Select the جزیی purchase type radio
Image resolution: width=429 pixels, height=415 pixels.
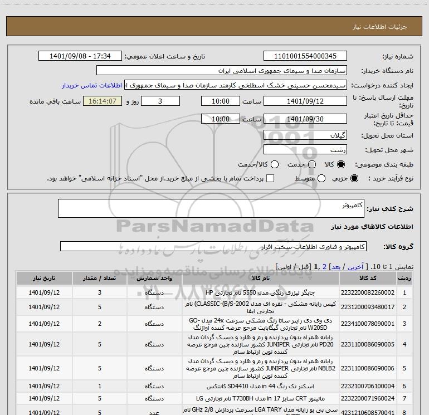click(354, 178)
